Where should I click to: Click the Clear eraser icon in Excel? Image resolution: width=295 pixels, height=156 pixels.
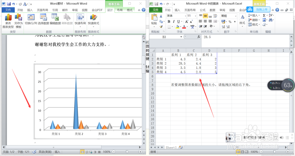pyautogui.click(x=264, y=25)
